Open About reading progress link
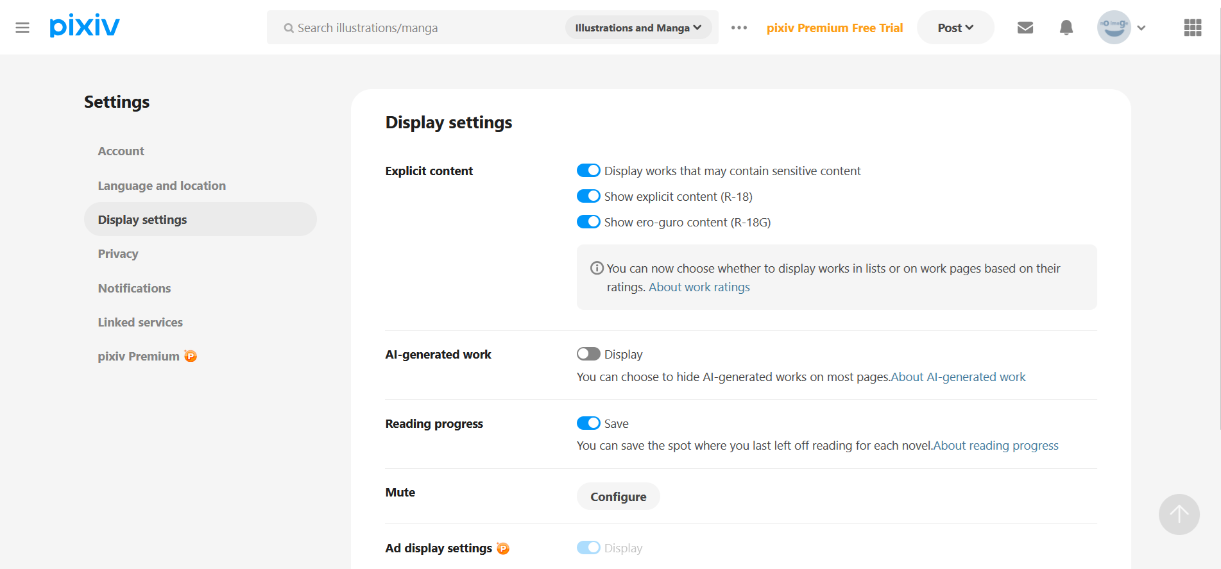Image resolution: width=1221 pixels, height=569 pixels. 996,446
